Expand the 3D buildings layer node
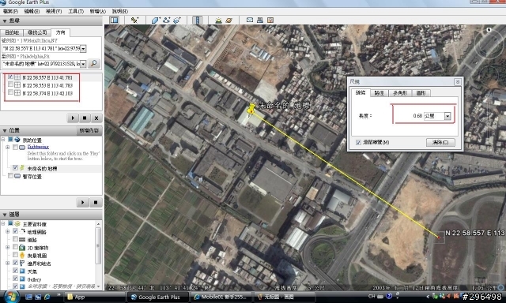Screen dimensions: 506x303 click(x=7, y=247)
